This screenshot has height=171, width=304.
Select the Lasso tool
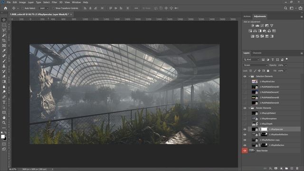(x=4, y=30)
